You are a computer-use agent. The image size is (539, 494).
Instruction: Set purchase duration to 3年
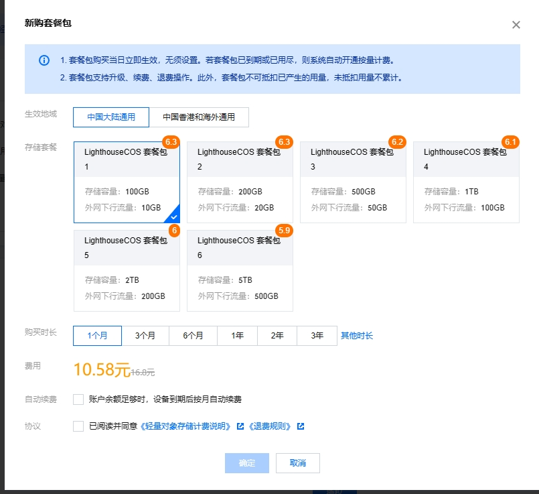(317, 335)
